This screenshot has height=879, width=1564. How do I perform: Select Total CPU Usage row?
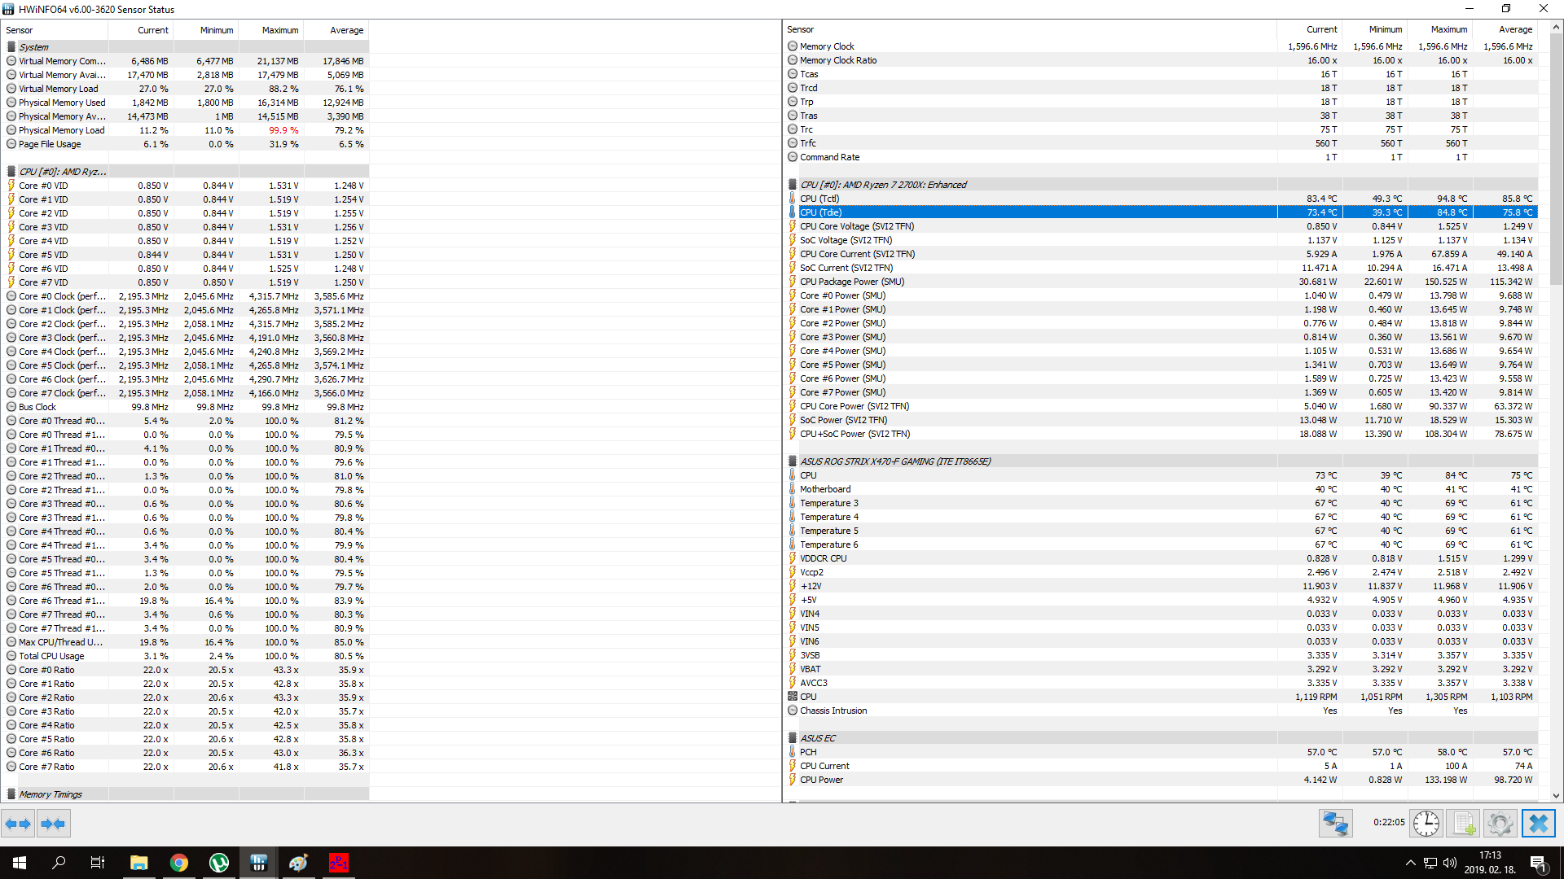186,656
